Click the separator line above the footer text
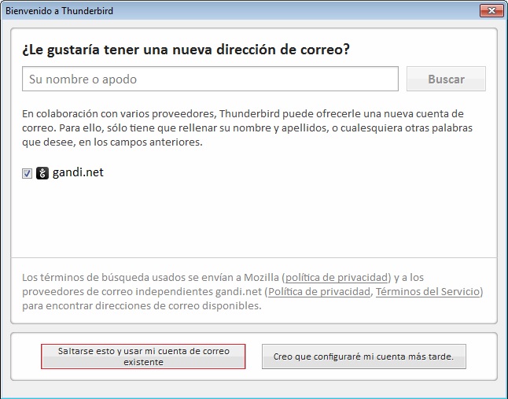The height and width of the screenshot is (399, 508). click(x=253, y=257)
